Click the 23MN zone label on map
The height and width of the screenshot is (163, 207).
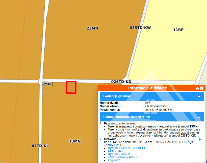point(92,28)
